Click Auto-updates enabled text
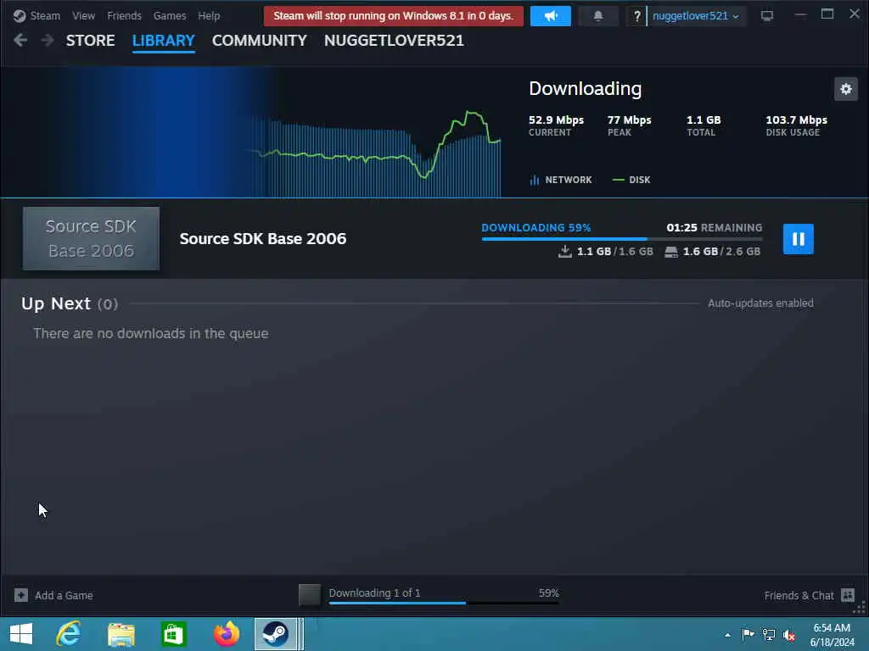869x651 pixels. 760,303
